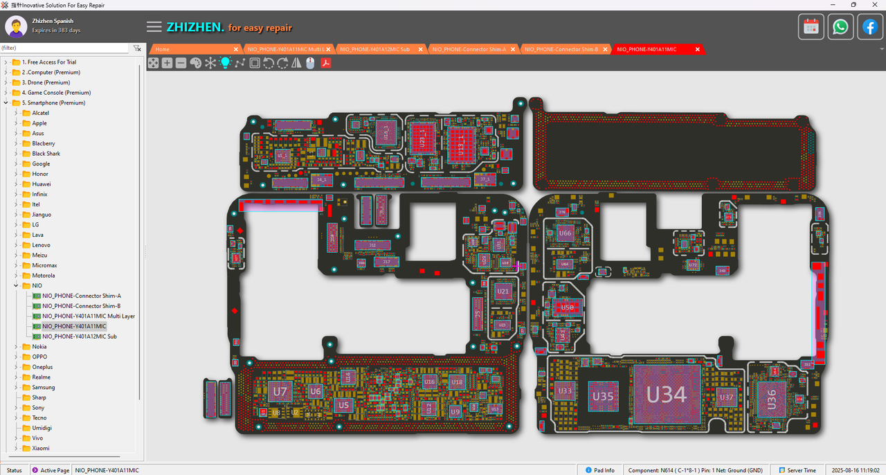Select NIO_PHONE-Y401A11MIC Multi Layer tree file
This screenshot has width=886, height=475.
(88, 316)
